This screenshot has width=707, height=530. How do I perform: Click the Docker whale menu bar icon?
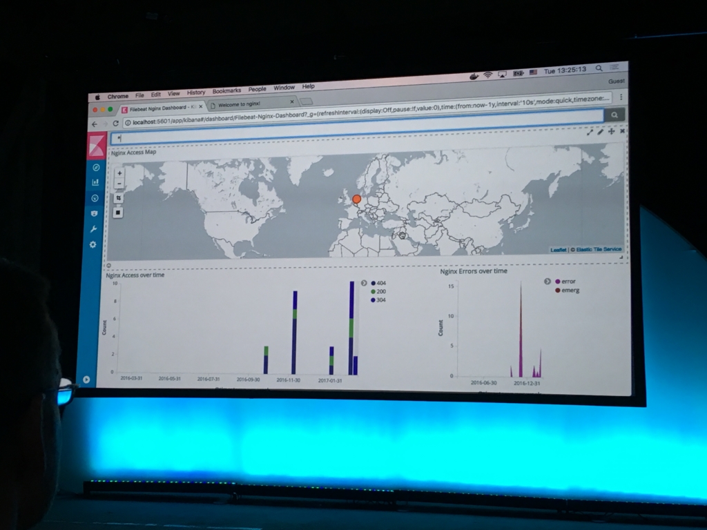[474, 76]
